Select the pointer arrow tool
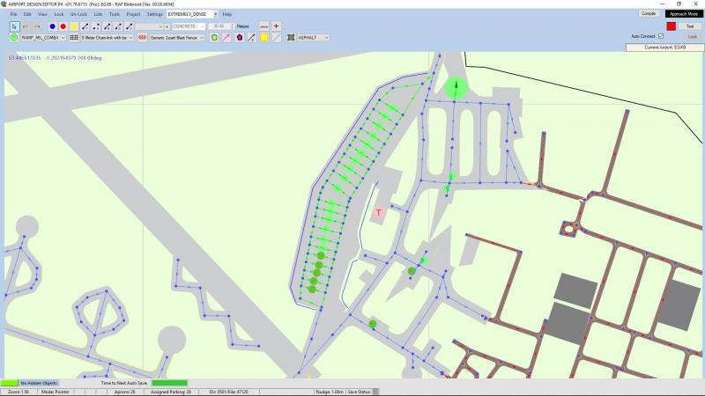705x396 pixels. (14, 26)
